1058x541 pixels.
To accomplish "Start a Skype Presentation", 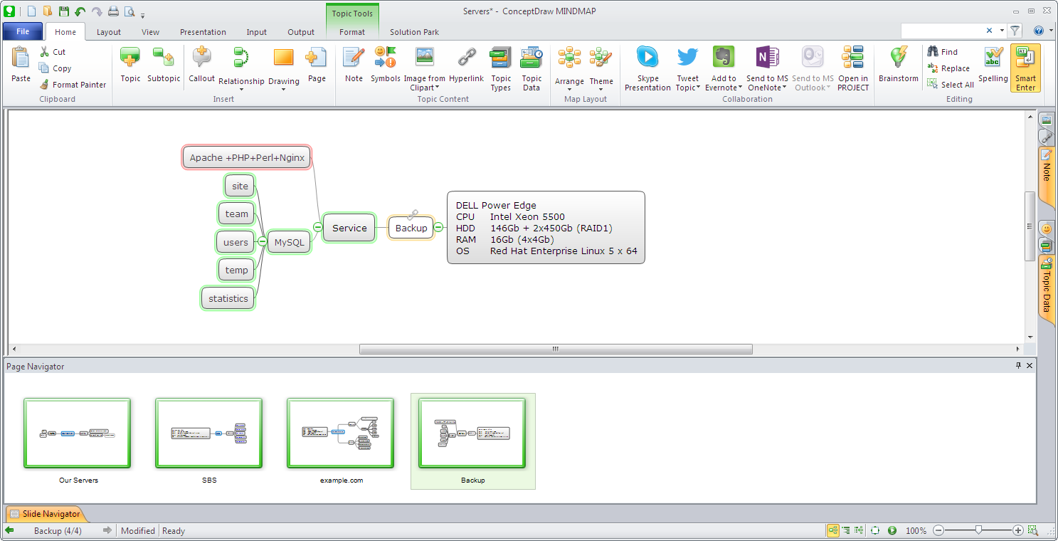I will coord(647,69).
